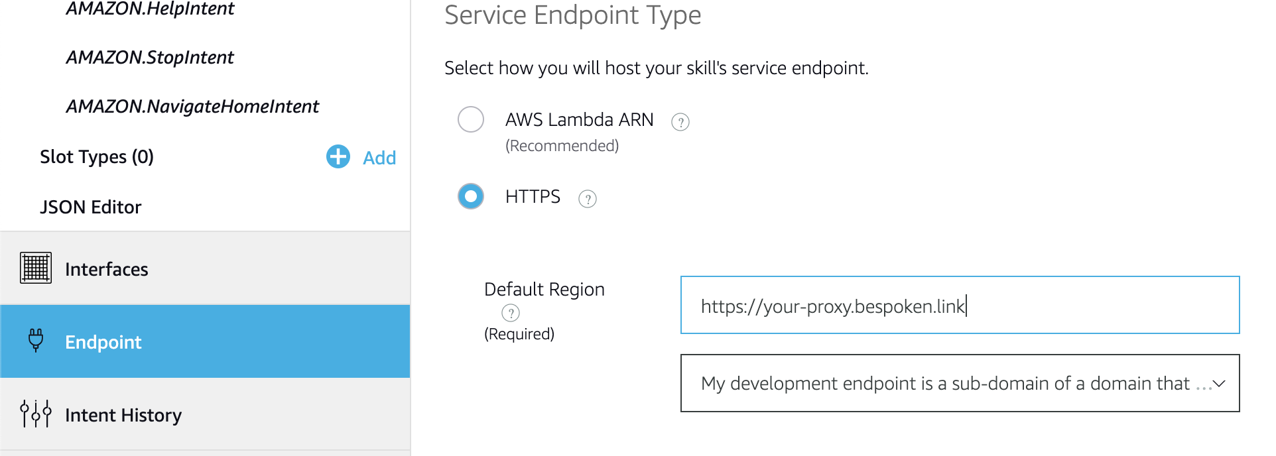The height and width of the screenshot is (456, 1276).
Task: Click the Interfaces grid icon
Action: pos(36,268)
